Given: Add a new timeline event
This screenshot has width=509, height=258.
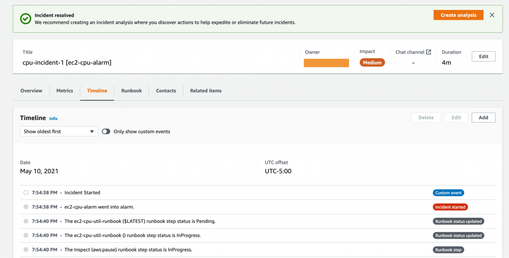Looking at the screenshot, I should 483,118.
